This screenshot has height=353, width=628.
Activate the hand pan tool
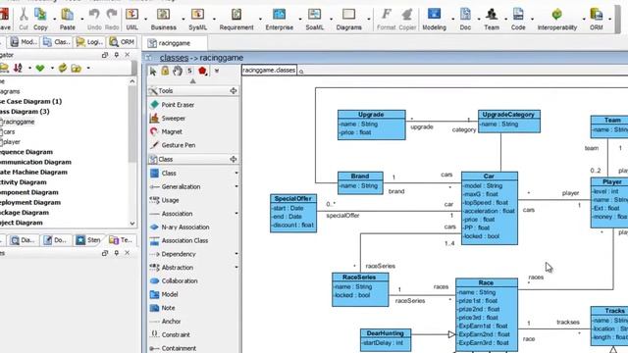pyautogui.click(x=178, y=71)
